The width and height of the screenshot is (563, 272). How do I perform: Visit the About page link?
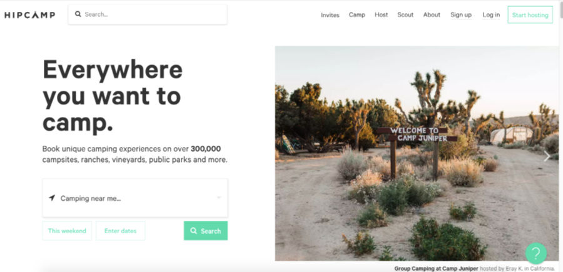point(432,15)
